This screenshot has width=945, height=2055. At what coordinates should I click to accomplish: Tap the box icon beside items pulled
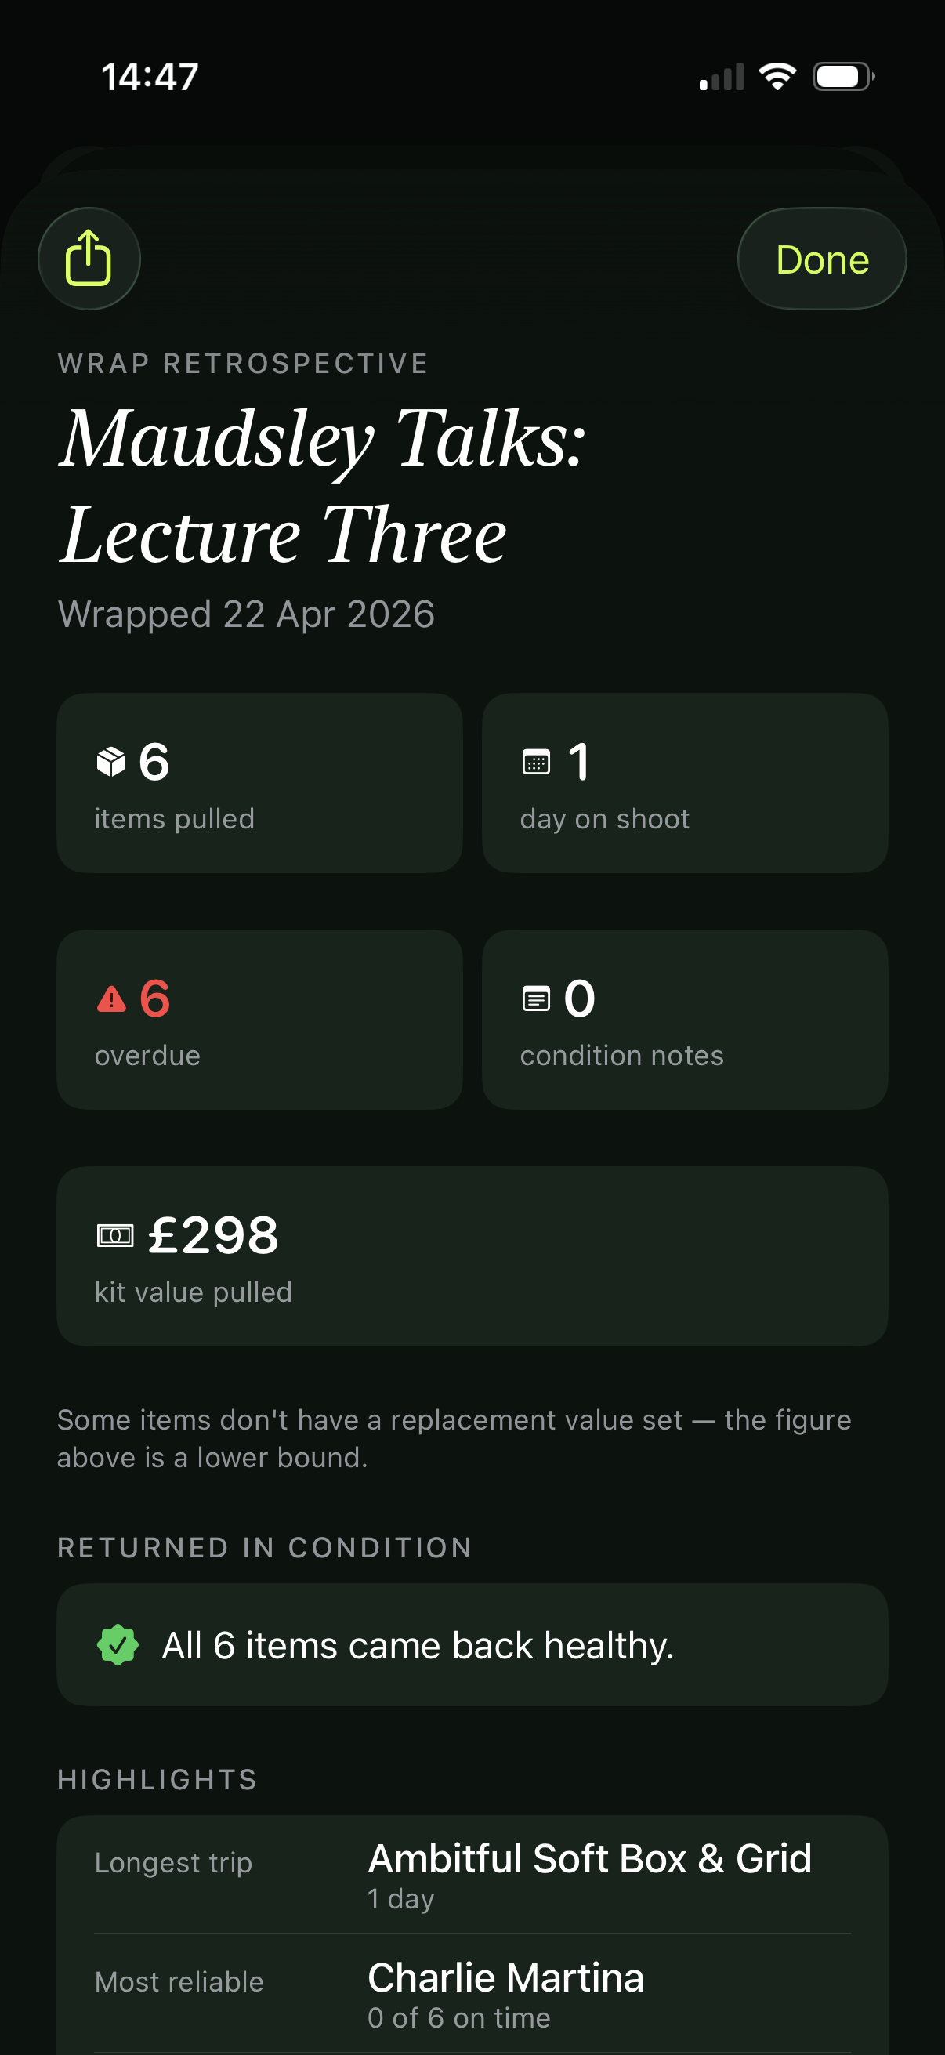tap(110, 762)
